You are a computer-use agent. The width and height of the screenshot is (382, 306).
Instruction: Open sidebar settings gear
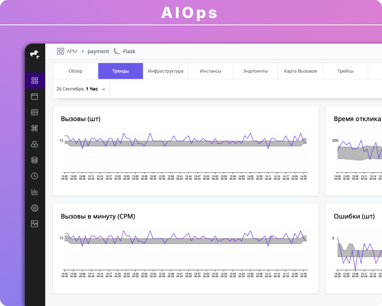coord(35,208)
